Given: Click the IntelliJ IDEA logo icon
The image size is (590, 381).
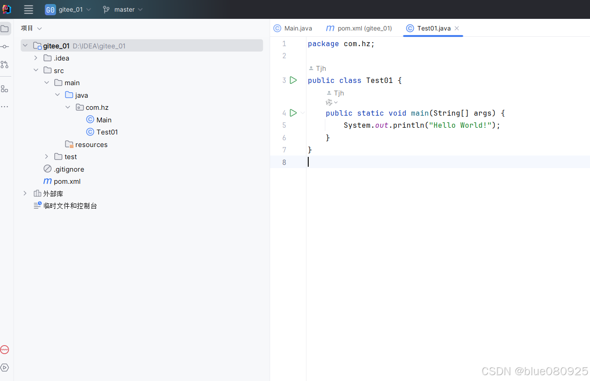Looking at the screenshot, I should click(6, 9).
